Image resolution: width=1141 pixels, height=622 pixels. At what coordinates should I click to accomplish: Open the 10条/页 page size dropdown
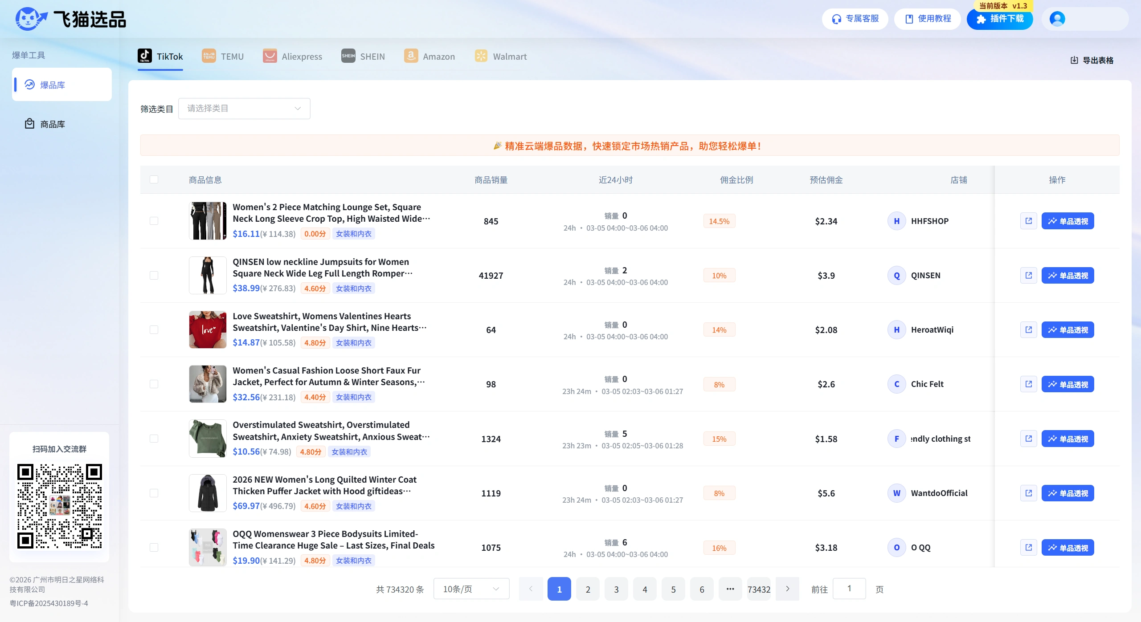point(471,589)
